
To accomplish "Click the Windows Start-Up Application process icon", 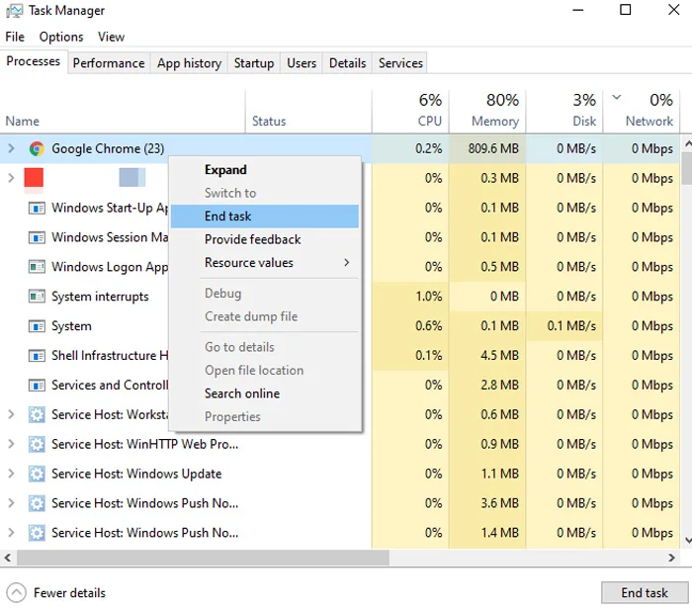I will click(37, 208).
